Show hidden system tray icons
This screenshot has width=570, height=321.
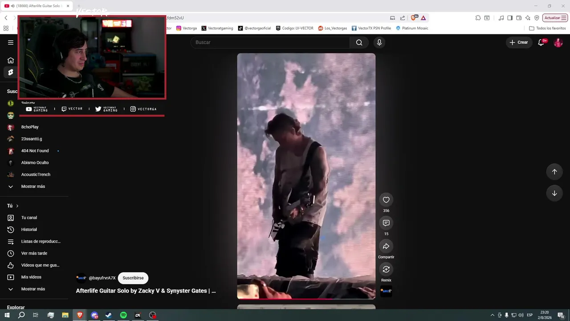point(492,315)
